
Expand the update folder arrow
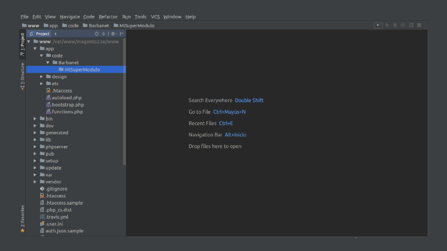tap(35, 168)
